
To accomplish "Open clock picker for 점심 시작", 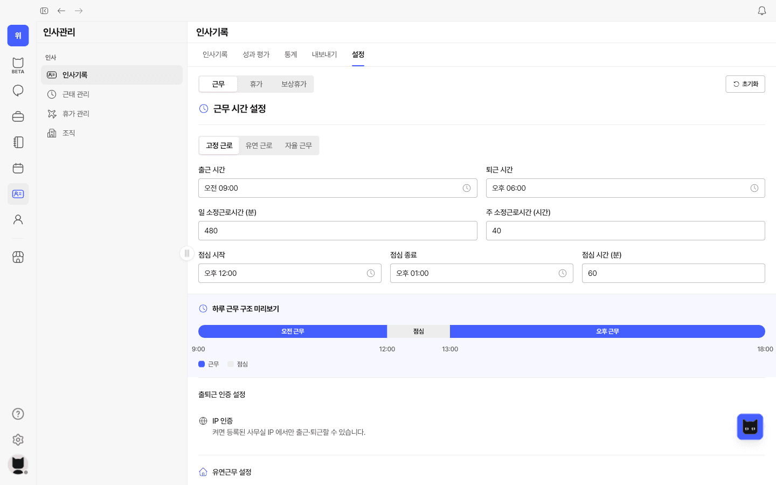I will [x=371, y=273].
